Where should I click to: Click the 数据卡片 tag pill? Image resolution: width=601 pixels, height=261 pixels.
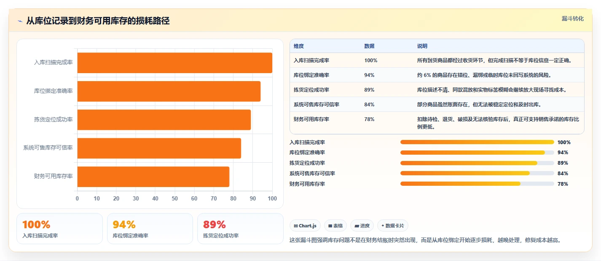pos(393,226)
